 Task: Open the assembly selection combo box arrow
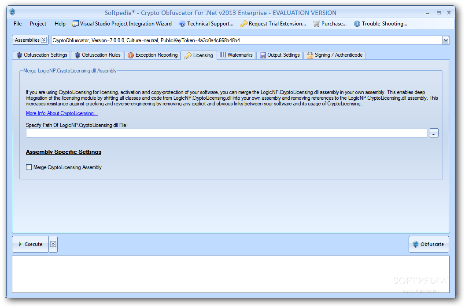446,40
